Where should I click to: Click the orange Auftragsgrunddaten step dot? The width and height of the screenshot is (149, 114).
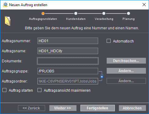[x=43, y=13]
